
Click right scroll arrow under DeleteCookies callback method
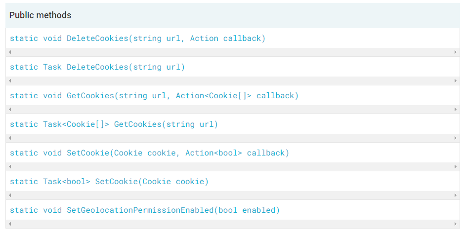click(456, 52)
